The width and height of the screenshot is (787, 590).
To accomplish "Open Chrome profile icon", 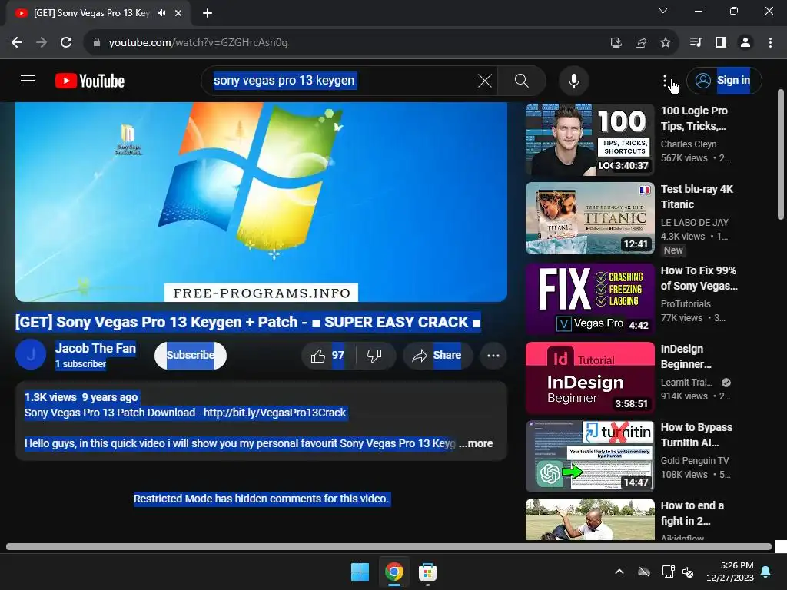I will [745, 43].
